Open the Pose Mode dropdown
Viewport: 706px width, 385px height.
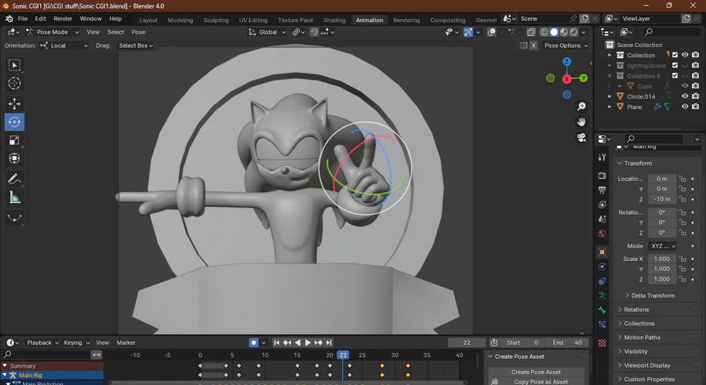coord(53,32)
